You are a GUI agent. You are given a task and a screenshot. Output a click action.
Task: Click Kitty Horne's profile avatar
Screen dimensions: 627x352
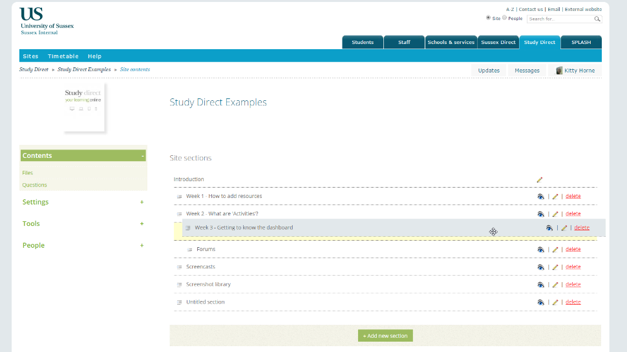tap(559, 71)
